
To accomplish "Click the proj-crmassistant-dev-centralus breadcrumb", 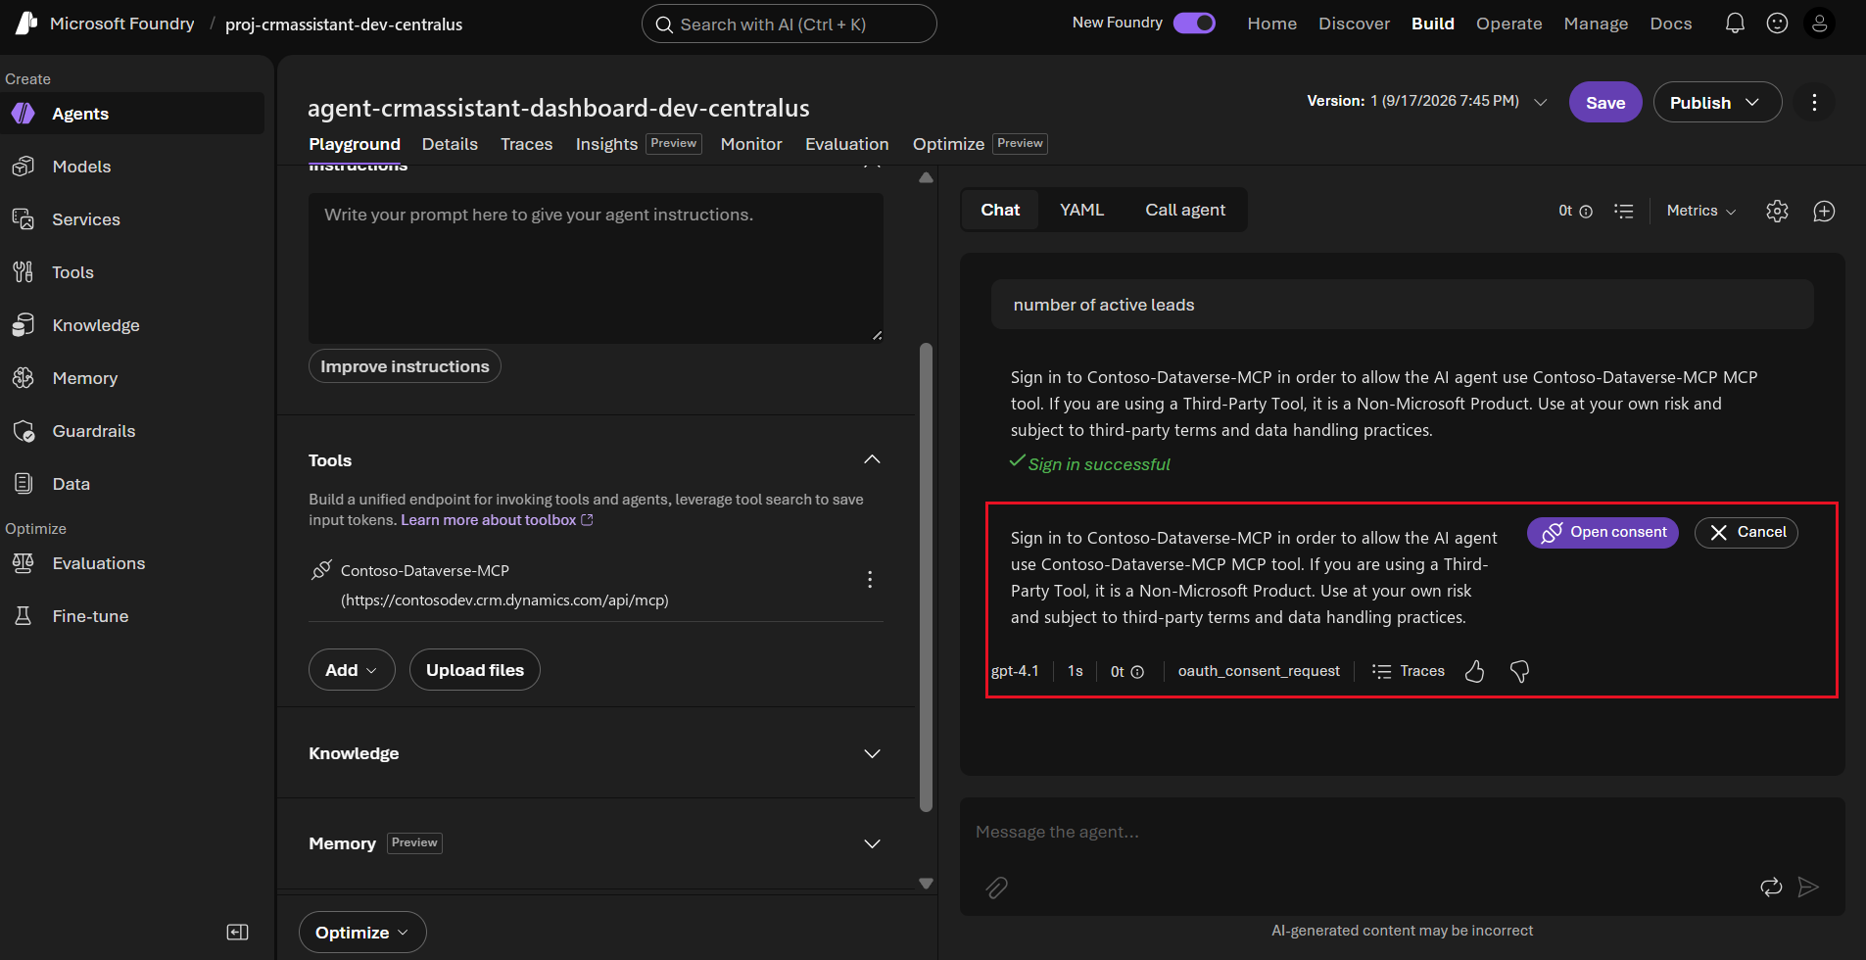I will click(344, 24).
